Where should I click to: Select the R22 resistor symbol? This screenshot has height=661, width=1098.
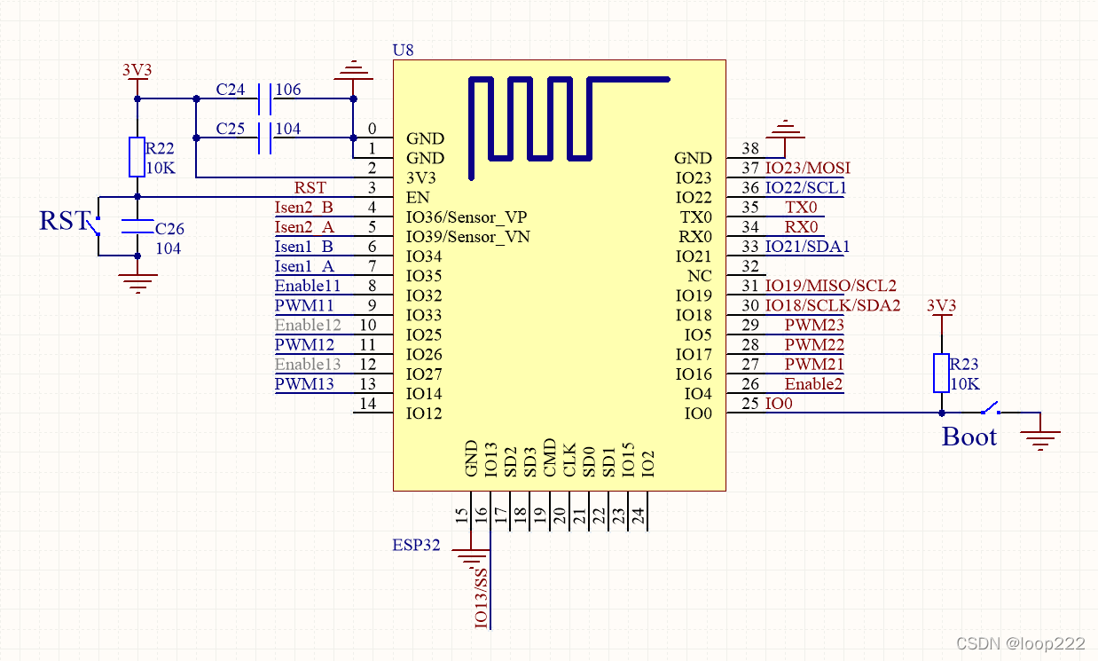[137, 157]
